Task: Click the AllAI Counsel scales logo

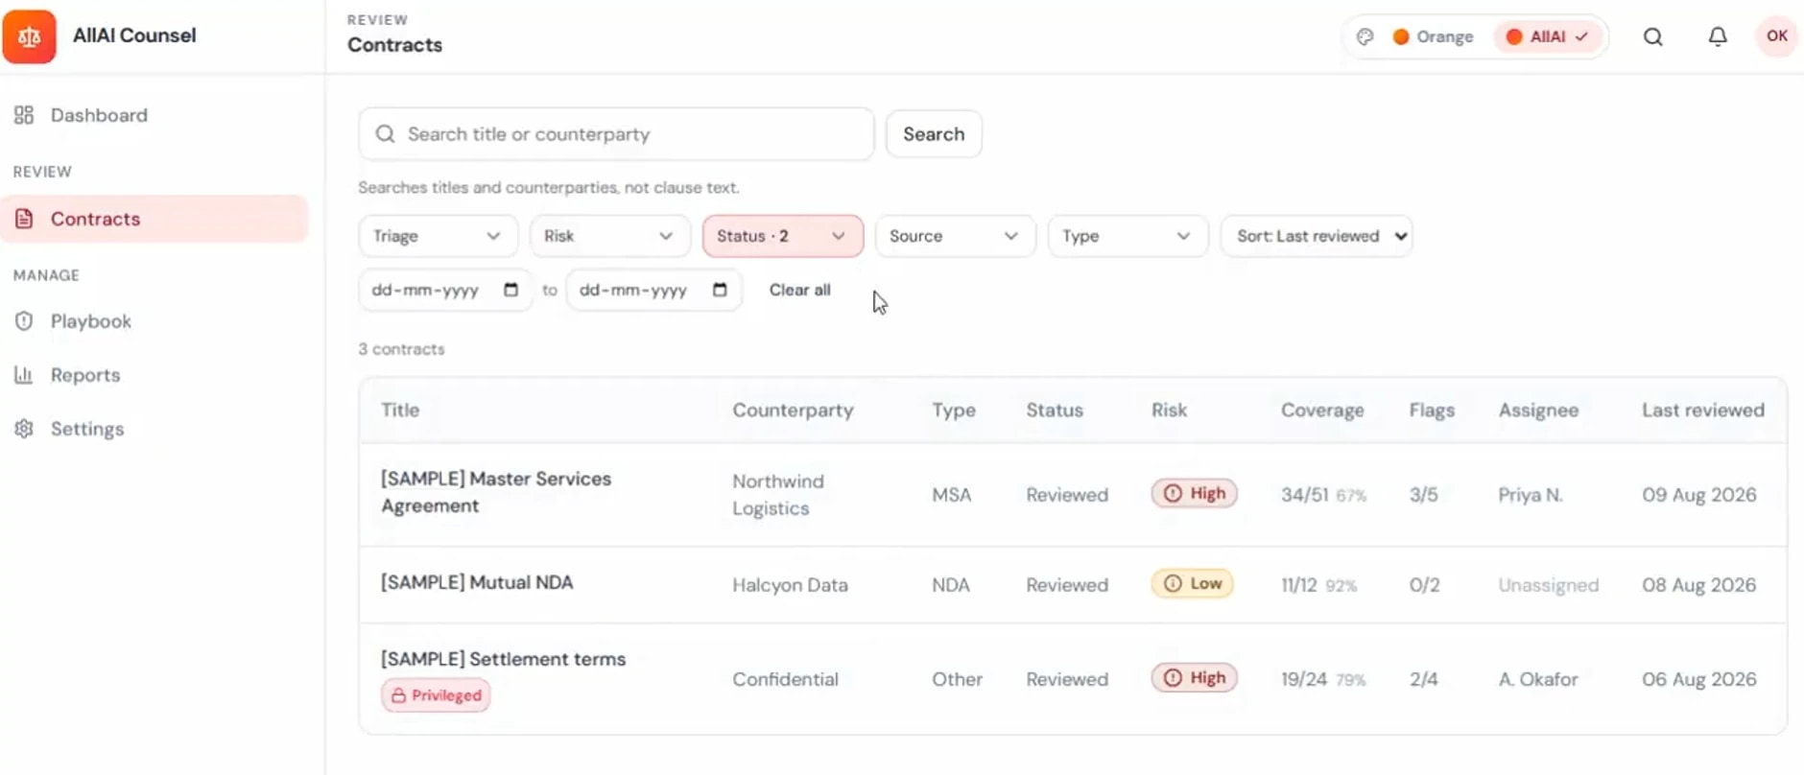Action: point(29,36)
